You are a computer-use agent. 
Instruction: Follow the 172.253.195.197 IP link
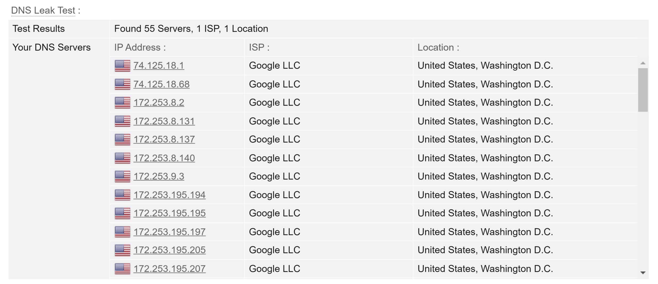[x=169, y=232]
